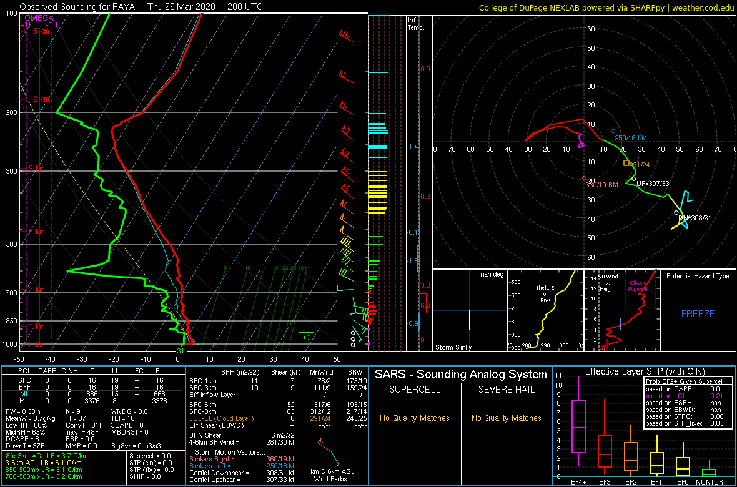Click the '360/19 RM' hodograph label
This screenshot has width=737, height=487.
601,185
